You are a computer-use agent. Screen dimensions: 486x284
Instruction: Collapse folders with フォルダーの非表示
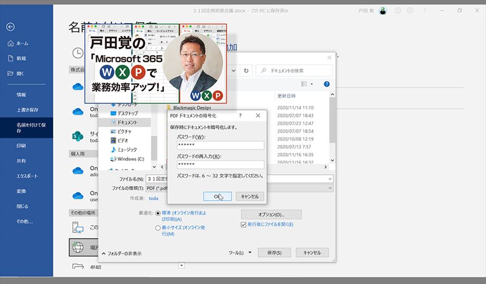122,253
